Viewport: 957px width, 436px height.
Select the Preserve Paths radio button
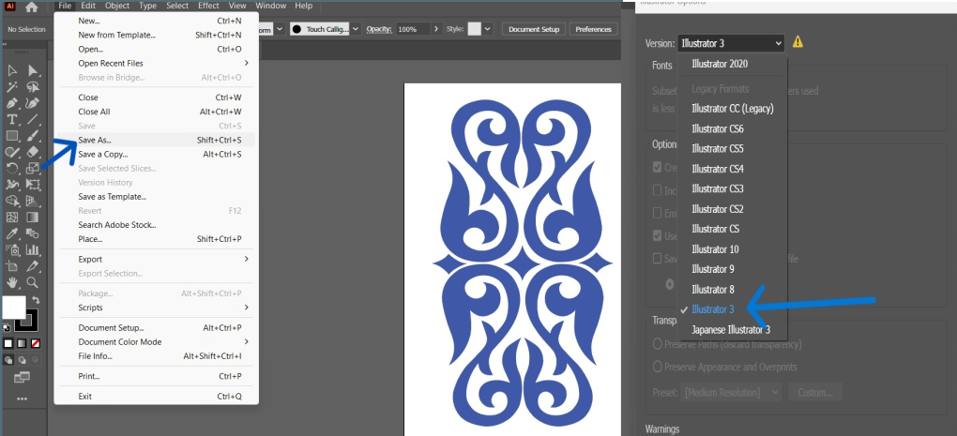[x=658, y=344]
